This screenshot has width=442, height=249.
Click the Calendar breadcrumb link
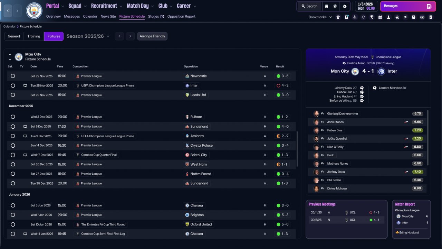(9, 26)
